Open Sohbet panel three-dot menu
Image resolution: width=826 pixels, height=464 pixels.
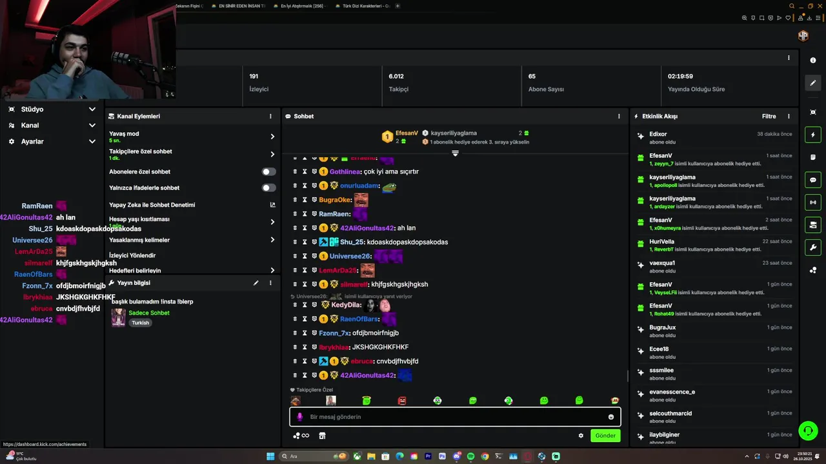(619, 117)
